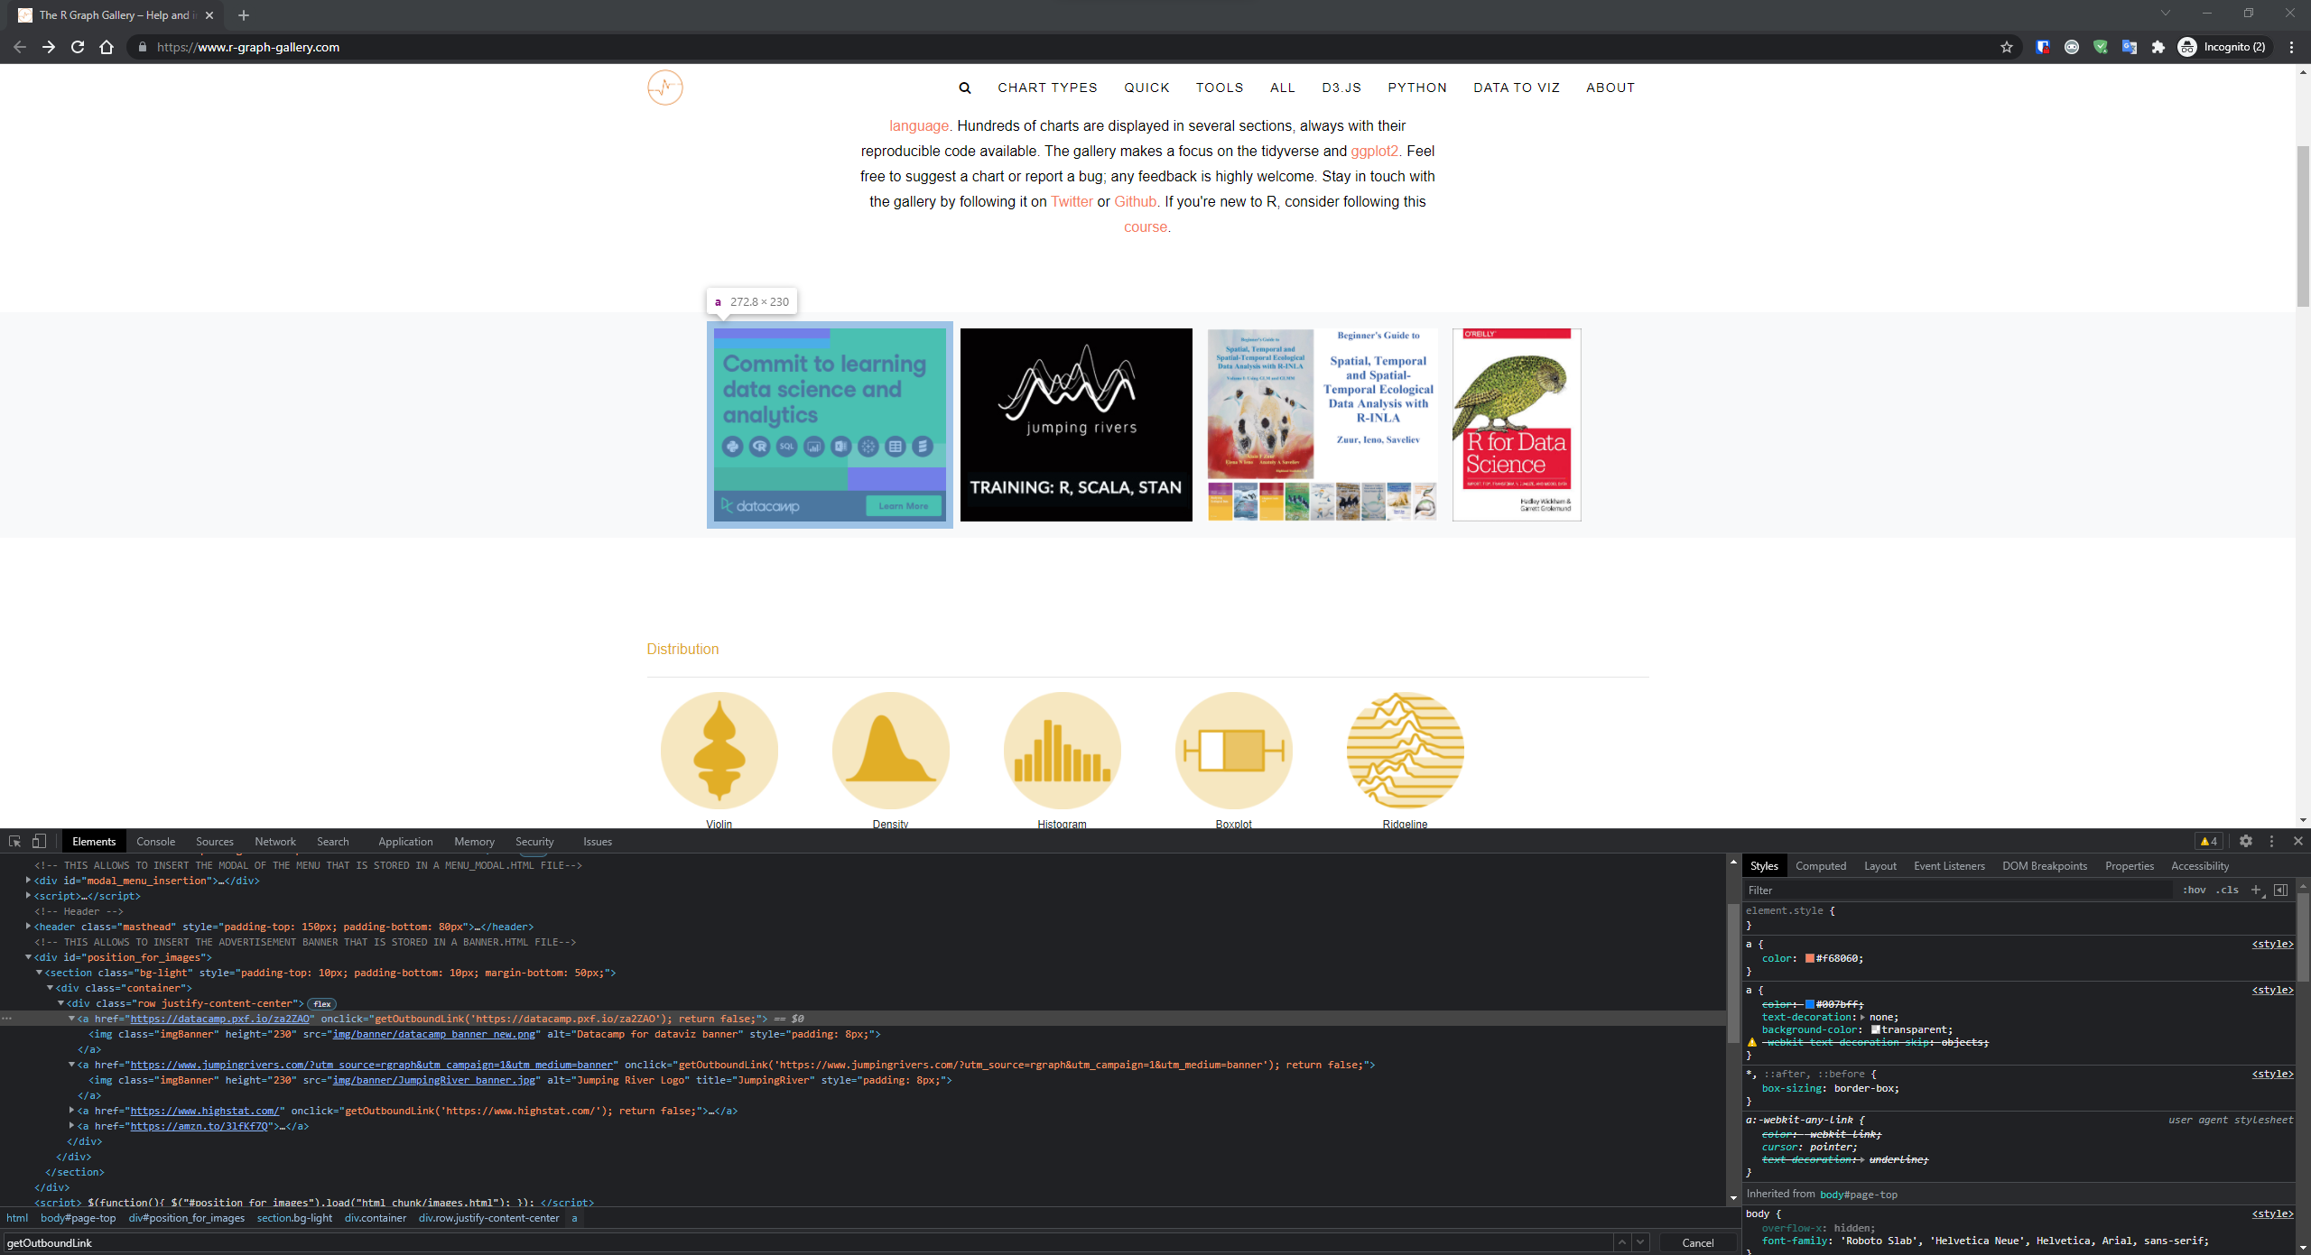
Task: Toggle element classes with .cls
Action: [2227, 890]
